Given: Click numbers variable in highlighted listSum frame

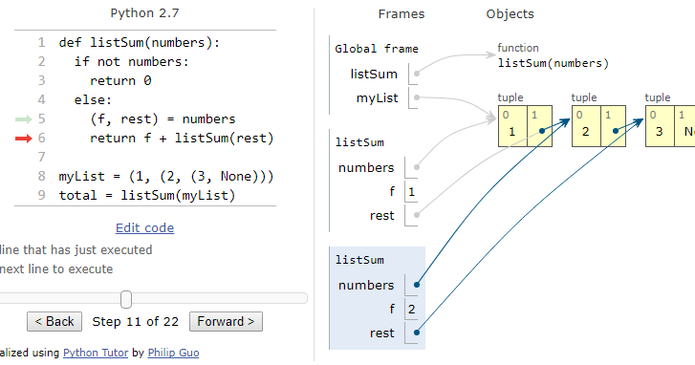Looking at the screenshot, I should [x=366, y=286].
